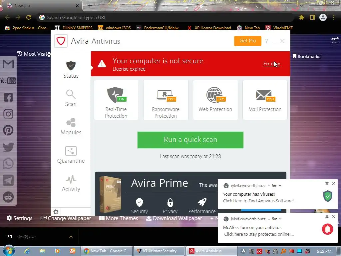Viewport: 341px width, 256px height.
Task: Click Most Visited on new tab page
Action: coord(34,54)
